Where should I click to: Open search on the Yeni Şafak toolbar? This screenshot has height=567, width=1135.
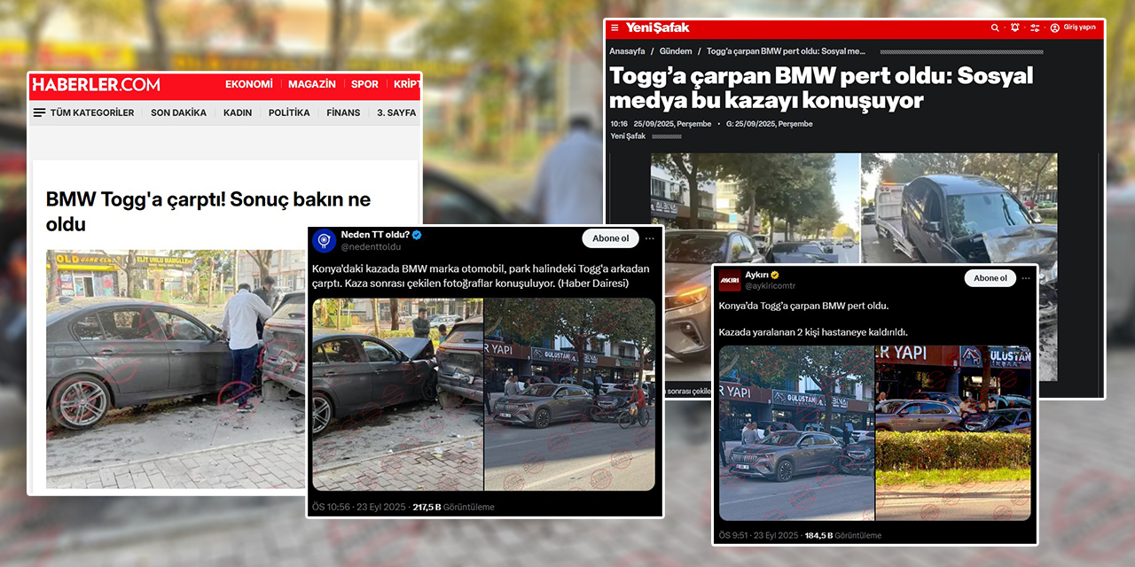click(994, 27)
